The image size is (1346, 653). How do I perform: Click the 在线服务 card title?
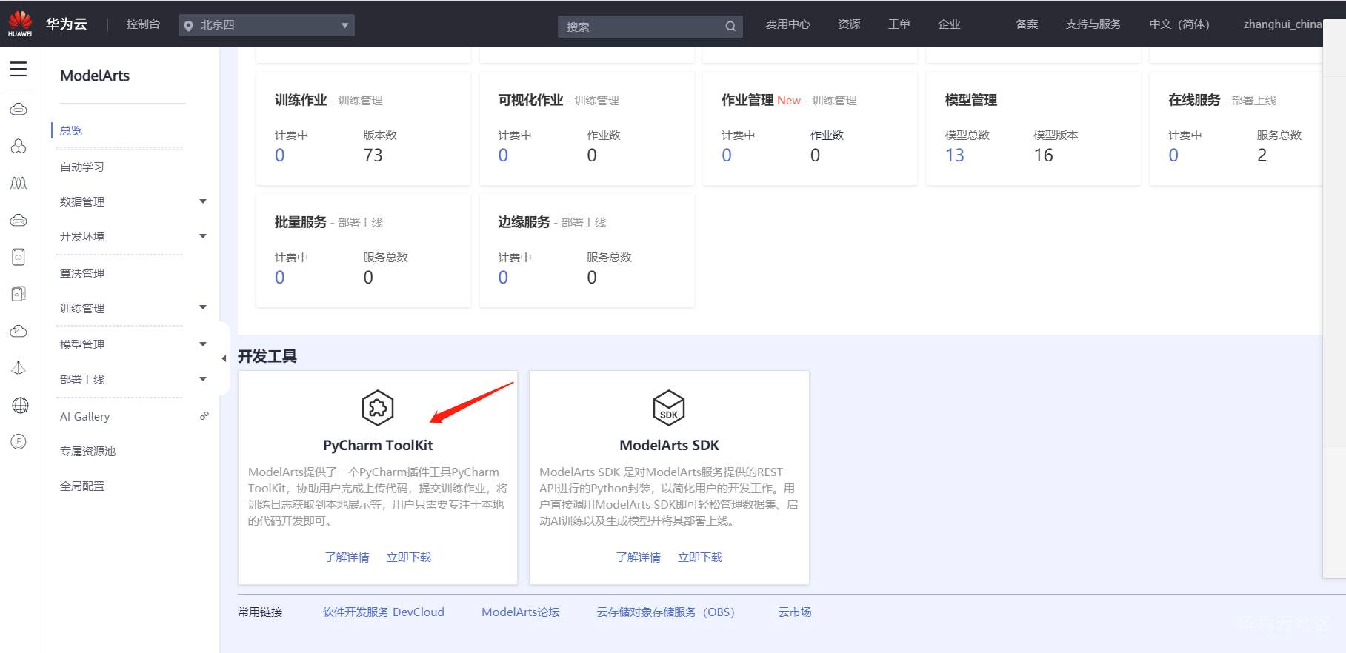(1194, 100)
